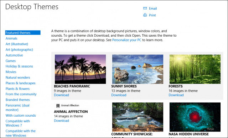Open the Community Showcase waterfall thumbnail
The height and width of the screenshot is (138, 228).
138,117
